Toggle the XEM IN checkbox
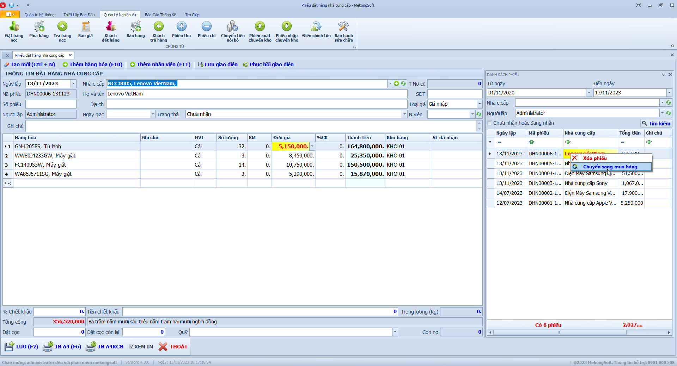The image size is (677, 366). (x=132, y=347)
